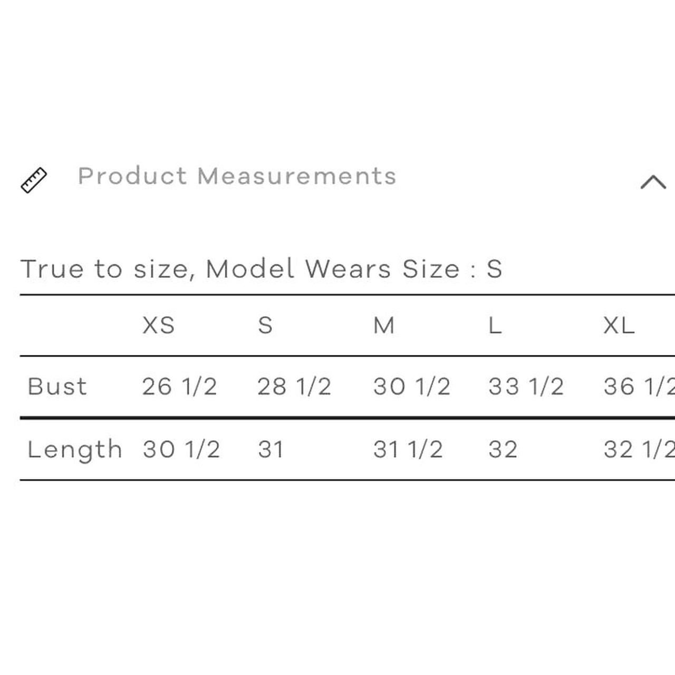Click the 'True to size' fit note
The image size is (675, 675).
click(261, 269)
